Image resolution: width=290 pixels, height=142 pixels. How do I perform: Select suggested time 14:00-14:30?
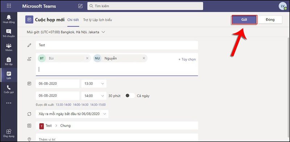80,105
